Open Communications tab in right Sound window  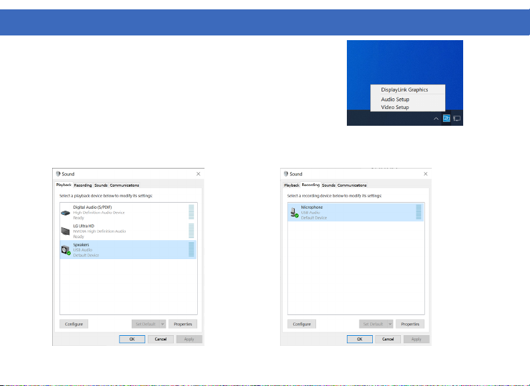point(352,185)
